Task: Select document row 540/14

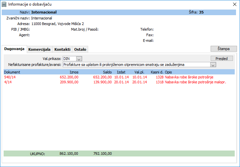Action: click(x=119, y=77)
